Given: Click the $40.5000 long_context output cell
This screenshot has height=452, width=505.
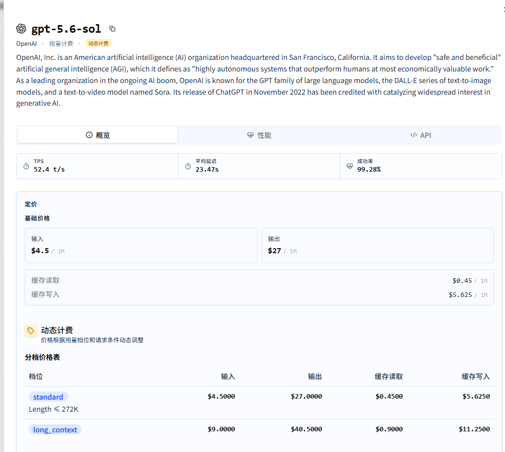Looking at the screenshot, I should coord(306,429).
